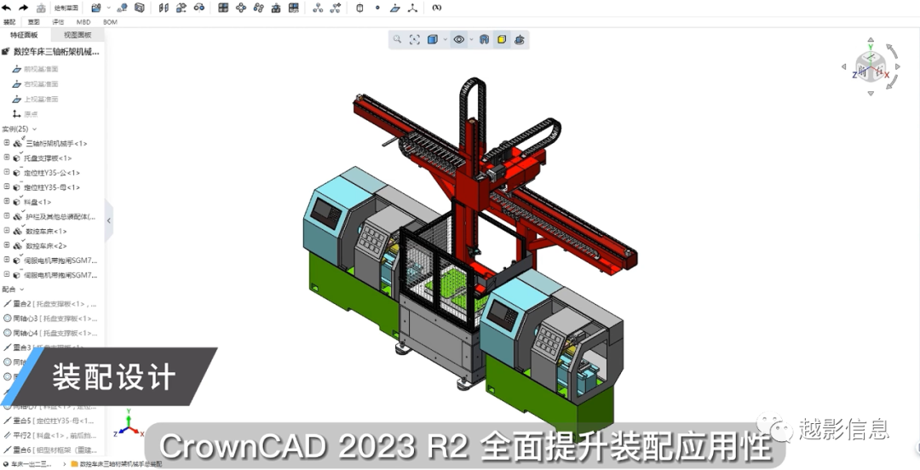Click the Undo arrow icon

(x=7, y=8)
